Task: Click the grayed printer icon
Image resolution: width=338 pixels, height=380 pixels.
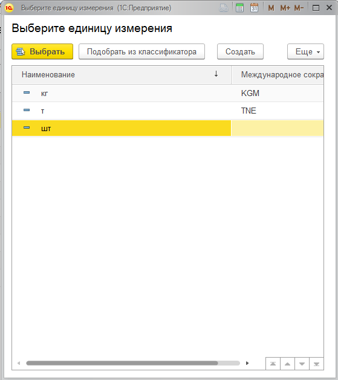Action: (x=224, y=8)
